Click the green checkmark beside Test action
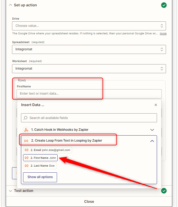 [x=164, y=191]
